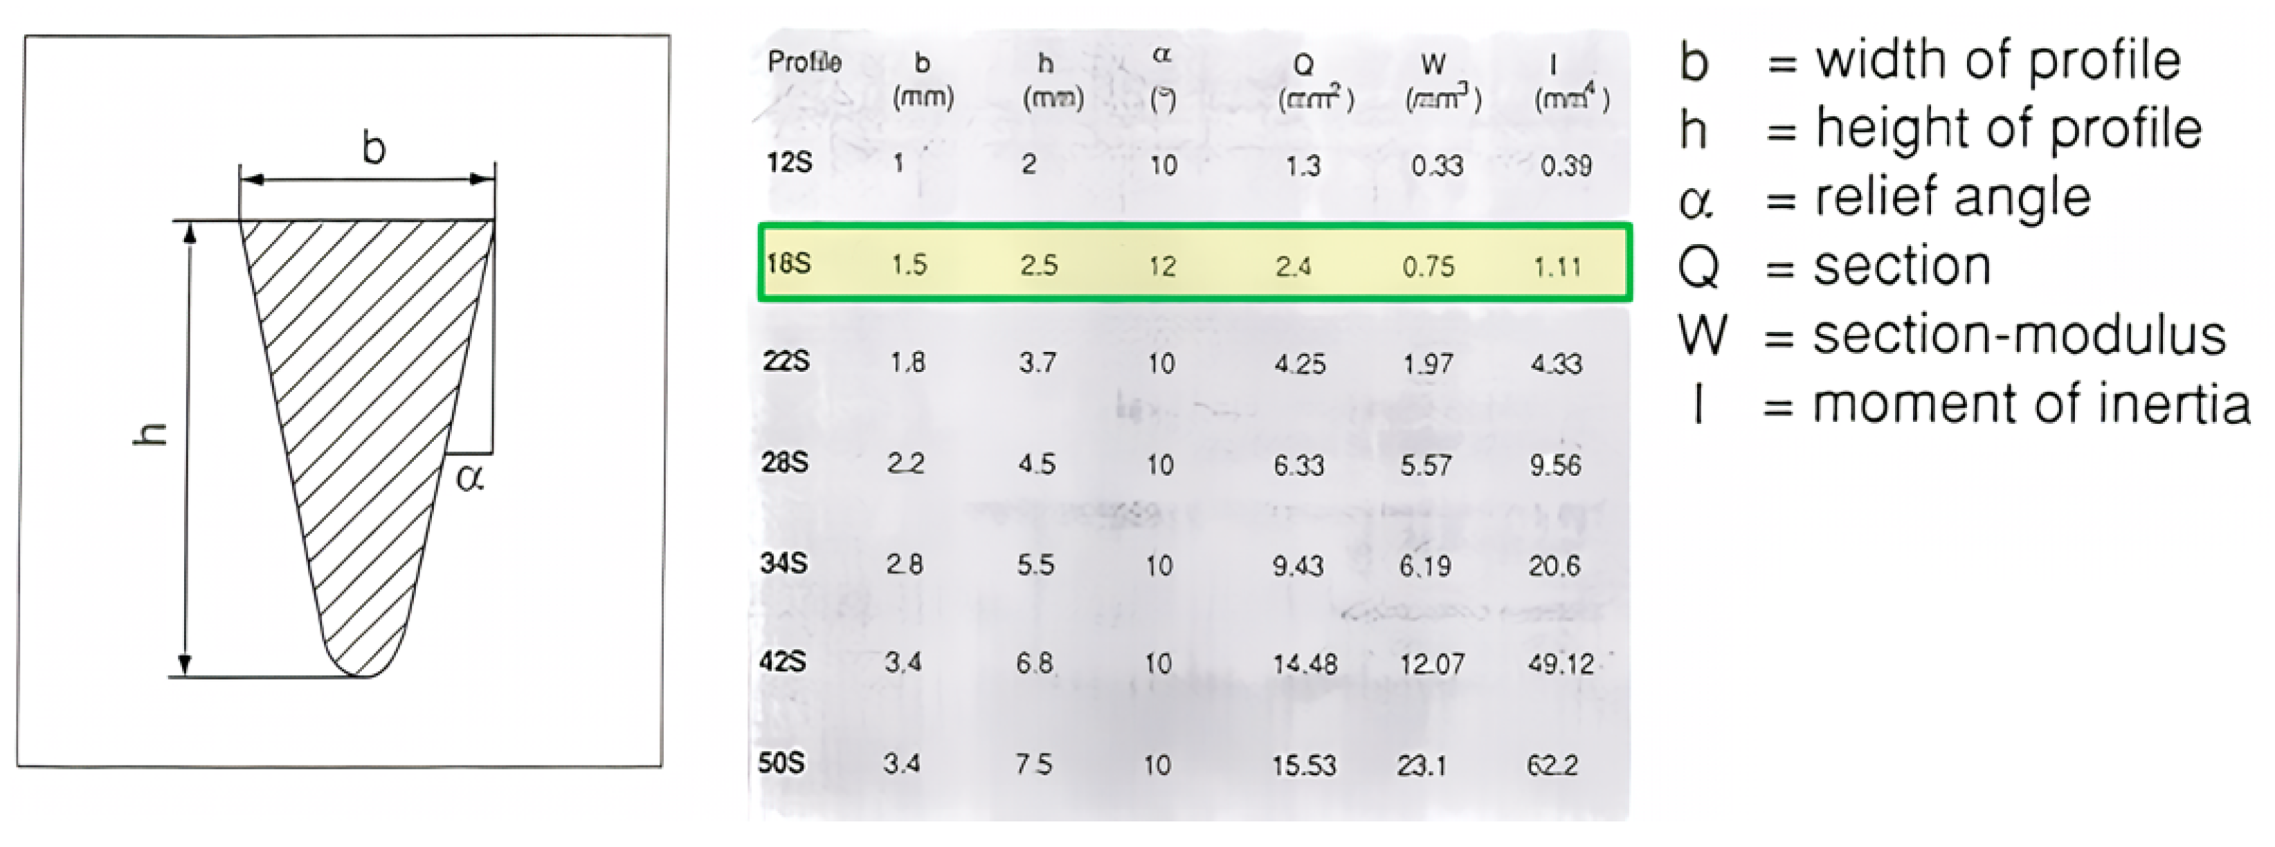Click the 62.2 moment of inertia value

[x=1552, y=765]
